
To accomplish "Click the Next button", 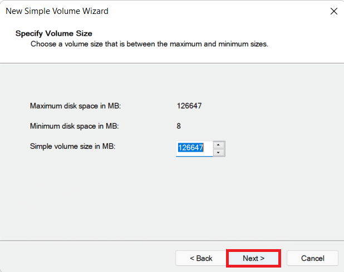I will tap(253, 258).
